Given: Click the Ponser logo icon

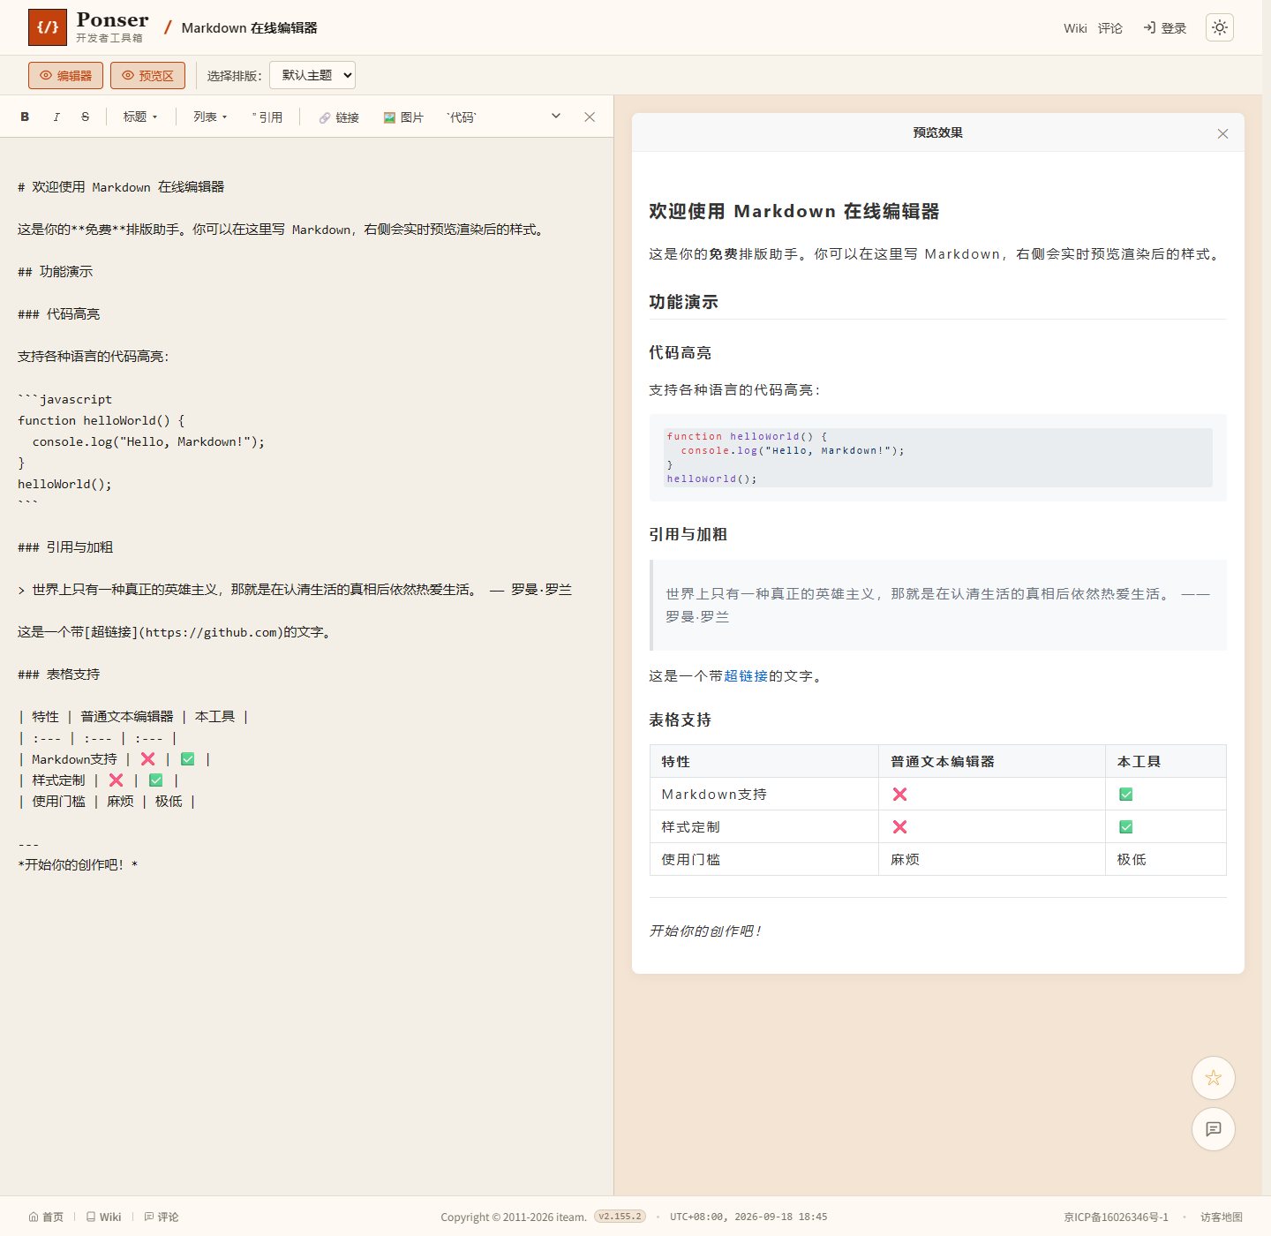Looking at the screenshot, I should tap(48, 27).
